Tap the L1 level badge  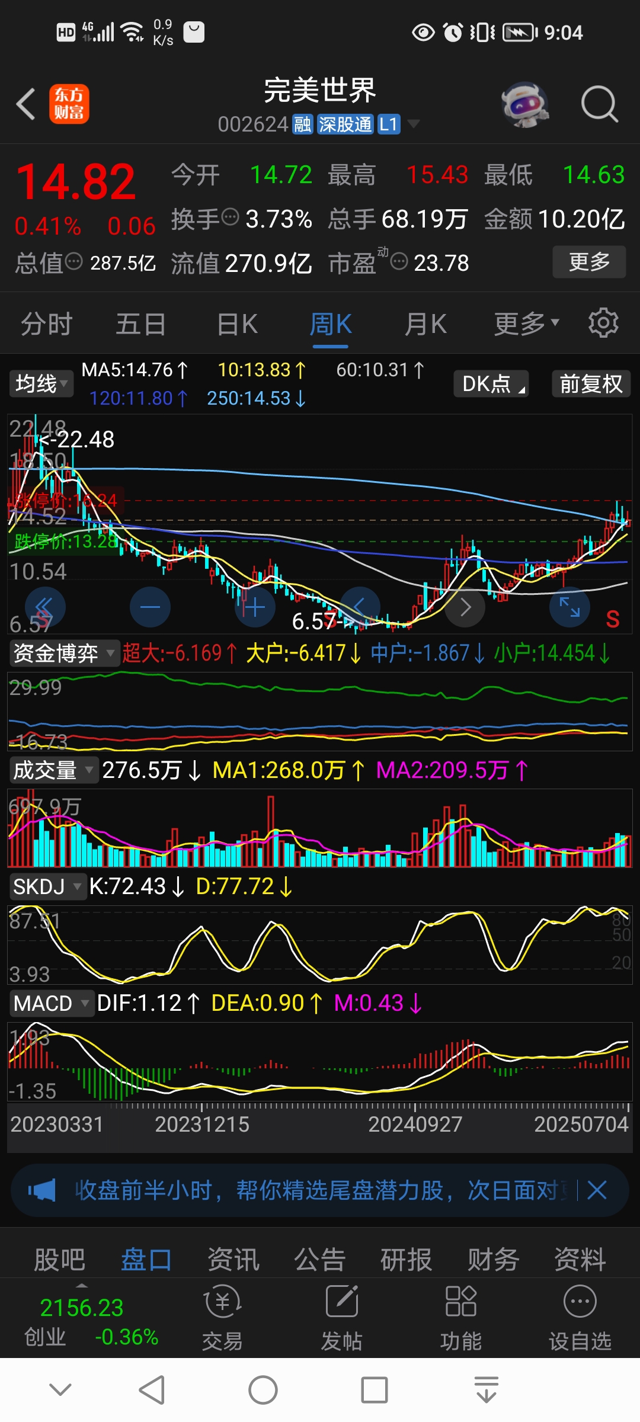tap(388, 124)
